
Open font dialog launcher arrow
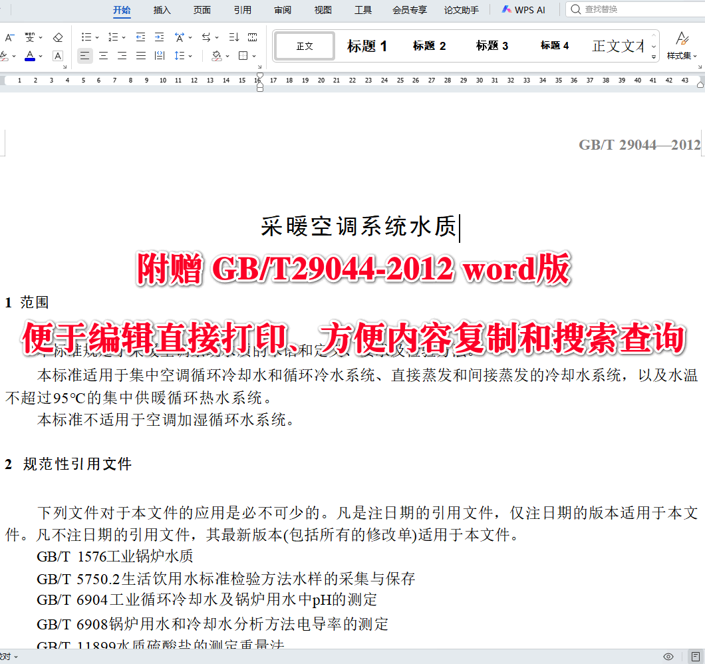coord(65,67)
